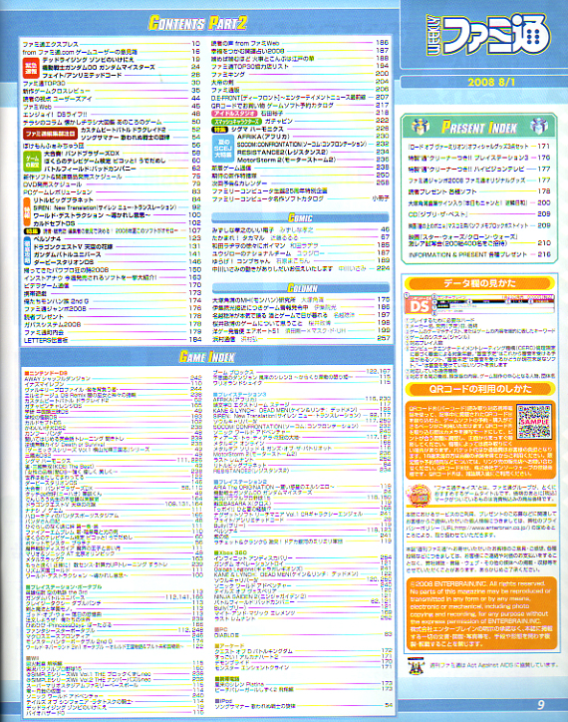
Task: Click the SOCOM:CONFRONTATION entry, page 232
Action: [x=313, y=145]
